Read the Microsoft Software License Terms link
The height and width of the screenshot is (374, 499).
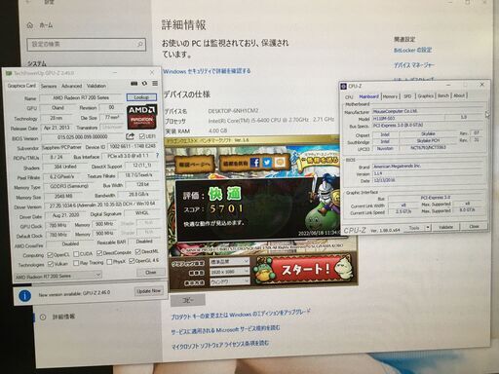coord(220,346)
